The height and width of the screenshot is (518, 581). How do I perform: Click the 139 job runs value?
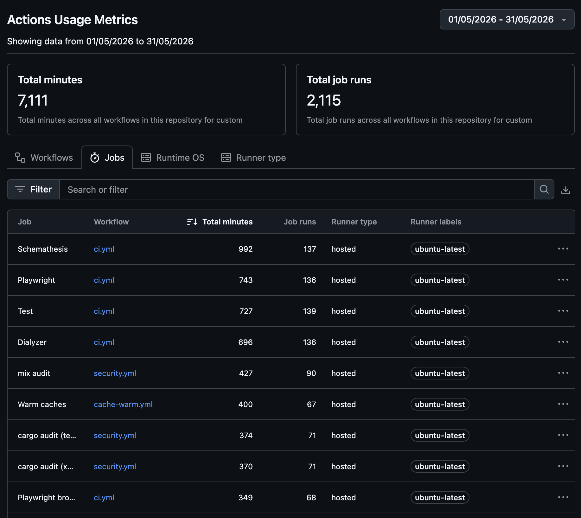point(310,311)
